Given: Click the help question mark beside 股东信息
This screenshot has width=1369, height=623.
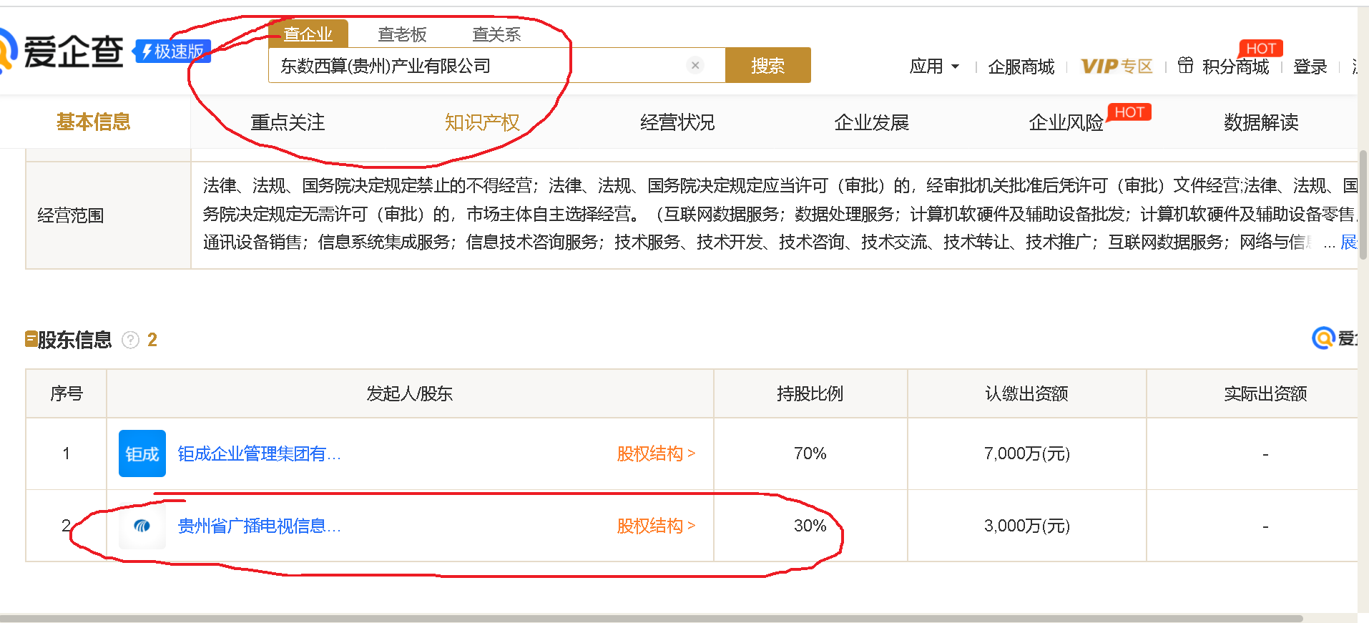Looking at the screenshot, I should 130,340.
